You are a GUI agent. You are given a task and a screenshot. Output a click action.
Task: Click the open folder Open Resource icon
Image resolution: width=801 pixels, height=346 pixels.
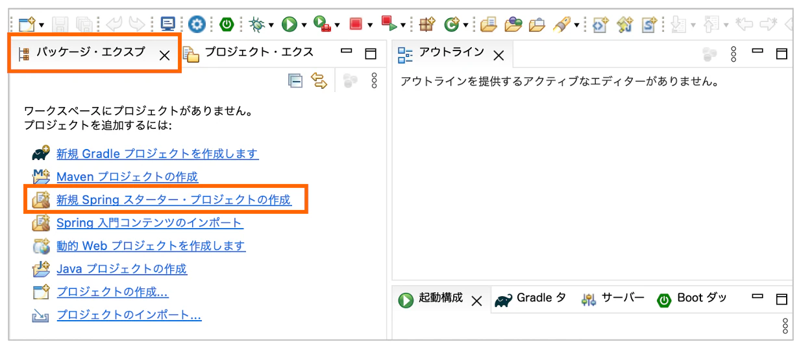pos(537,25)
